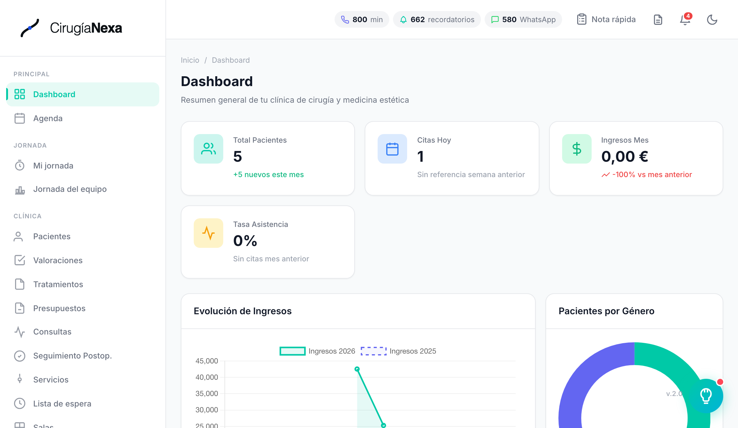Screen dimensions: 738x428
Task: Click the 'Pacientes por Género' heading
Action: click(606, 311)
